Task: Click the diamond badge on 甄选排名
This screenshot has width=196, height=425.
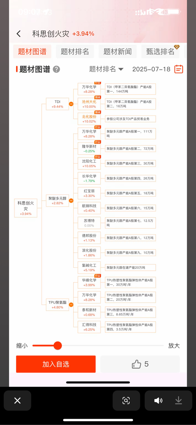Action: point(177,47)
